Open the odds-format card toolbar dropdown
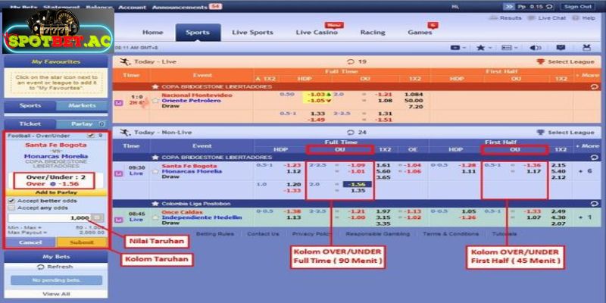Screen dimensions: 606x303 [x=509, y=48]
